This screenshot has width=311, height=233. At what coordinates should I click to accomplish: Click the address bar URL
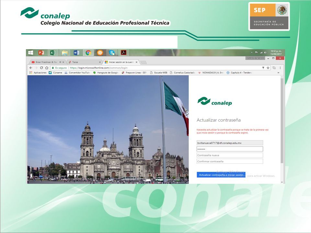[x=98, y=68]
